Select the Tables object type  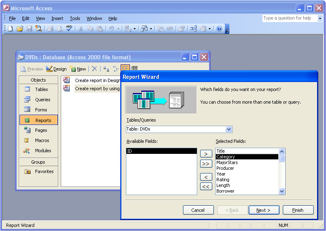(x=39, y=89)
